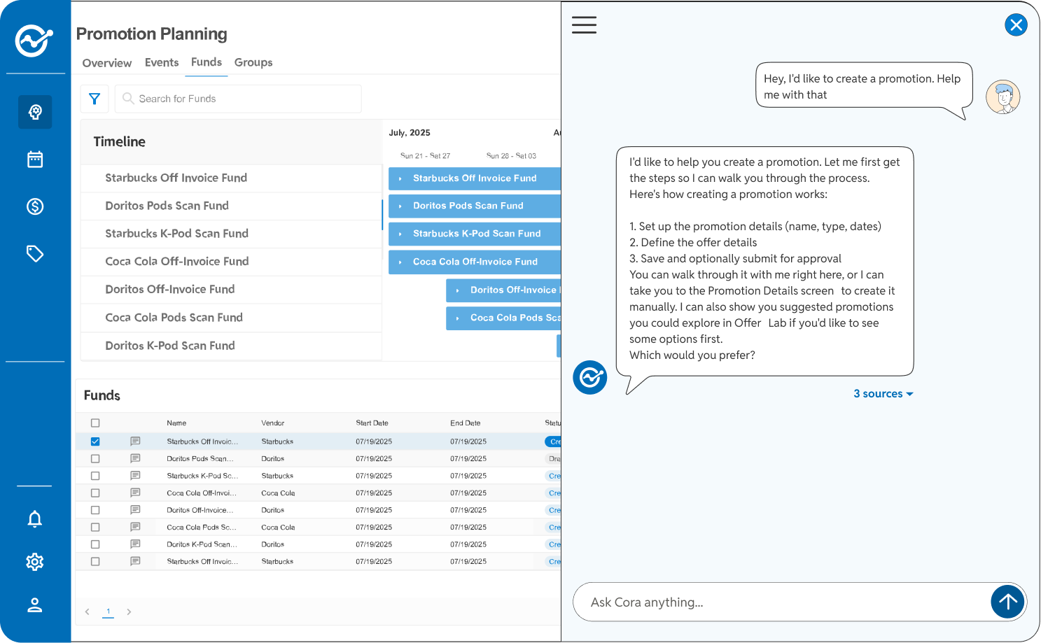Switch to the Overview tab

[x=107, y=63]
